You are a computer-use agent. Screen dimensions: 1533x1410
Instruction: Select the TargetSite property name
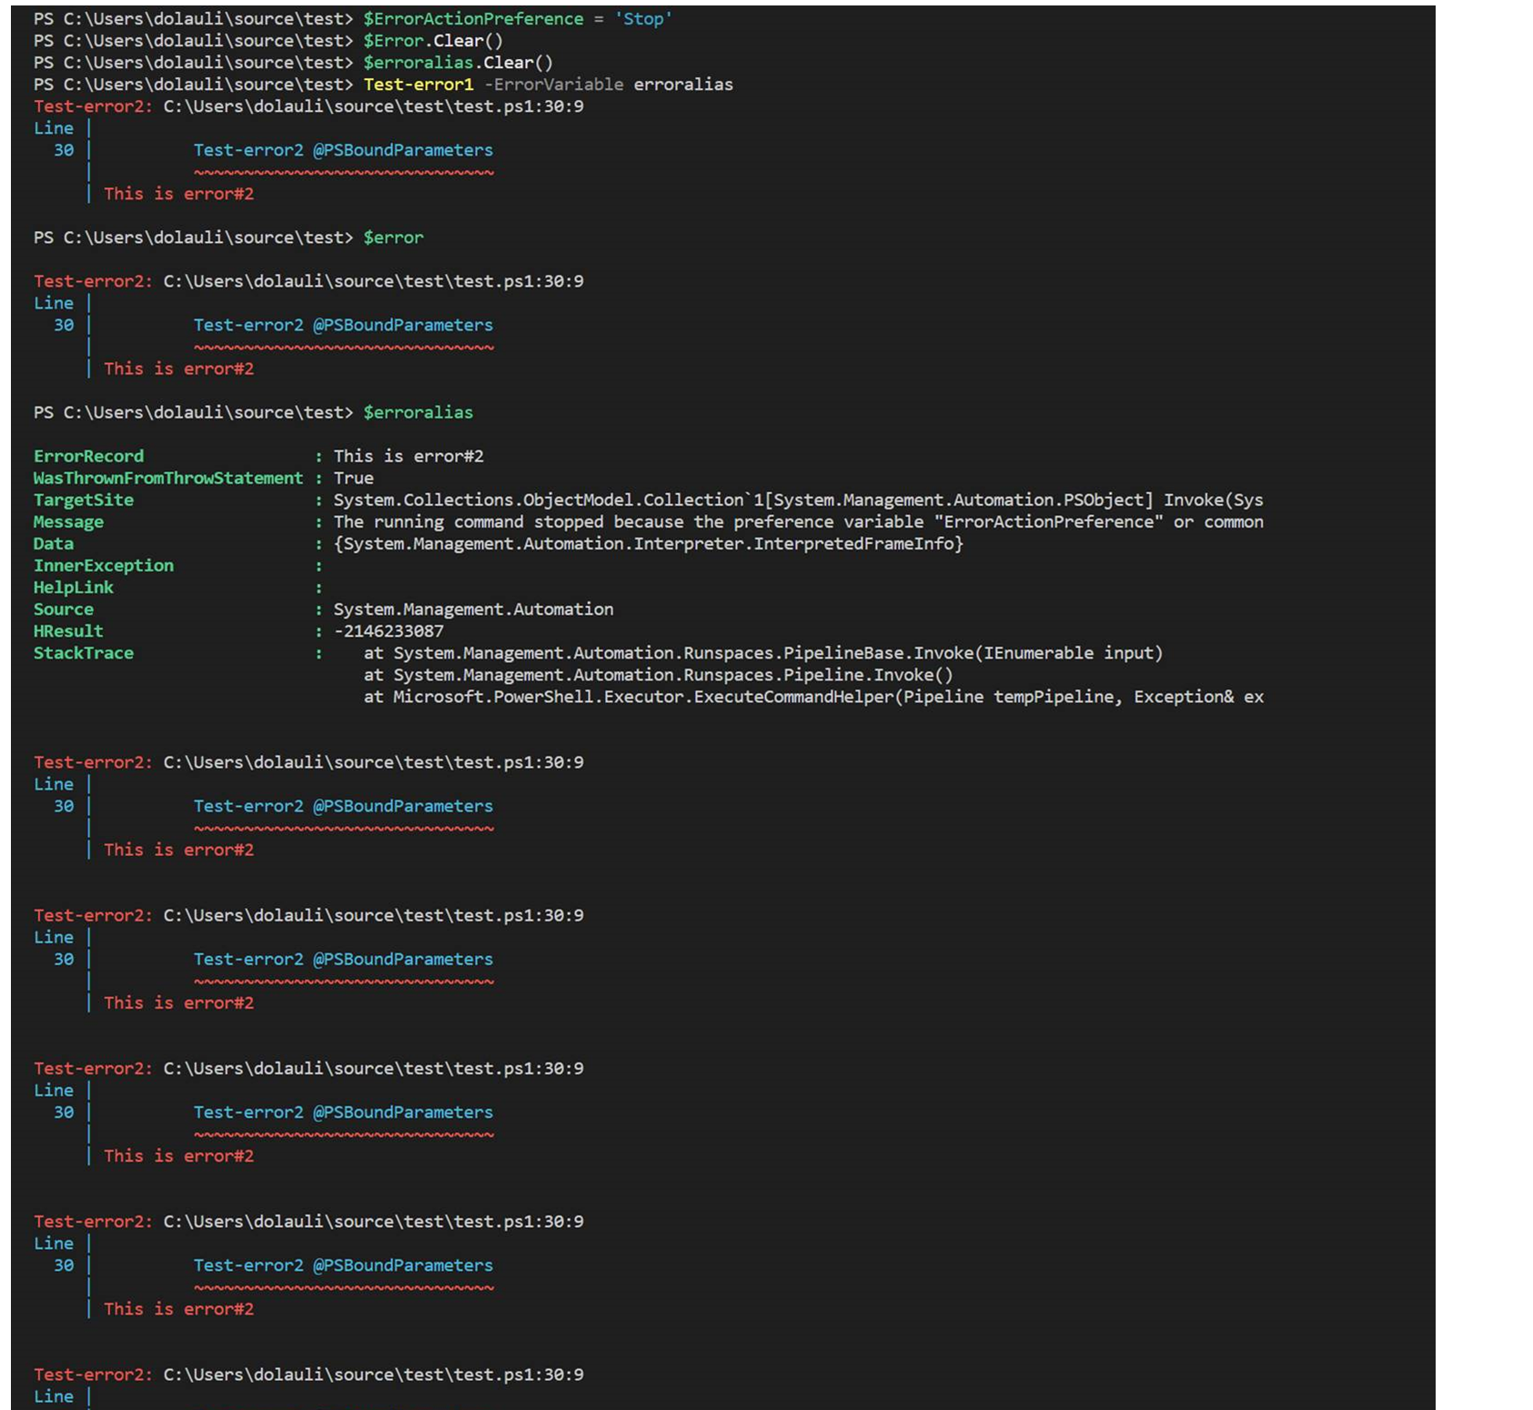(82, 499)
